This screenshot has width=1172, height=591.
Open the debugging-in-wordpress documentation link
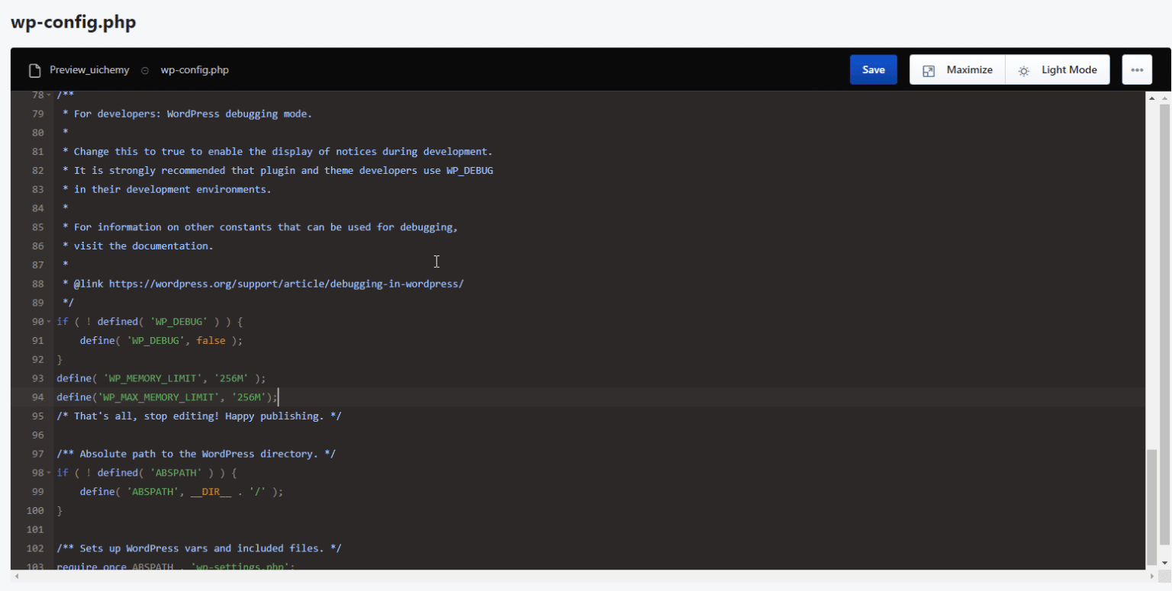pos(286,283)
